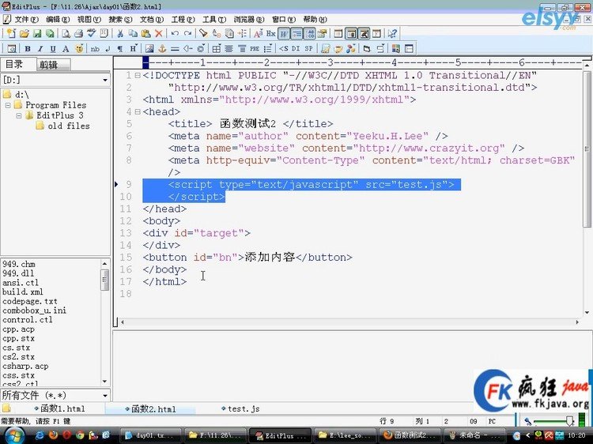Adjust the volume slider near the tray
This screenshot has height=444, width=593.
569,421
